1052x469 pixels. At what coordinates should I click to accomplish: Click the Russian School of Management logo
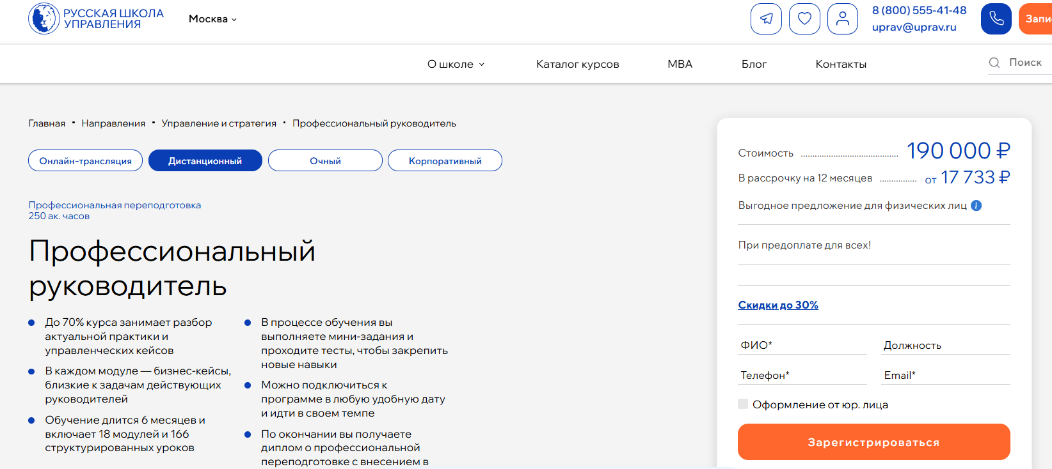point(96,19)
